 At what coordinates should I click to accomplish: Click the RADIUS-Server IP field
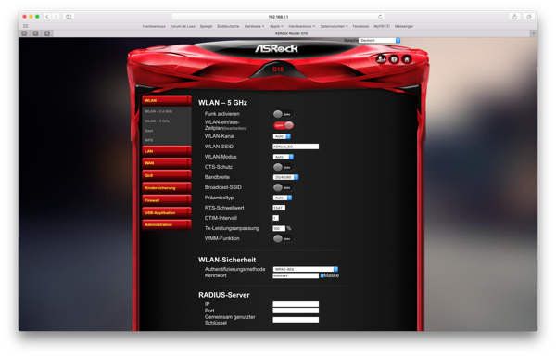[296, 304]
